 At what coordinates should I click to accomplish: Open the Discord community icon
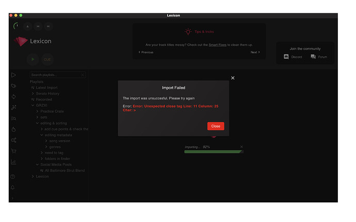(286, 57)
